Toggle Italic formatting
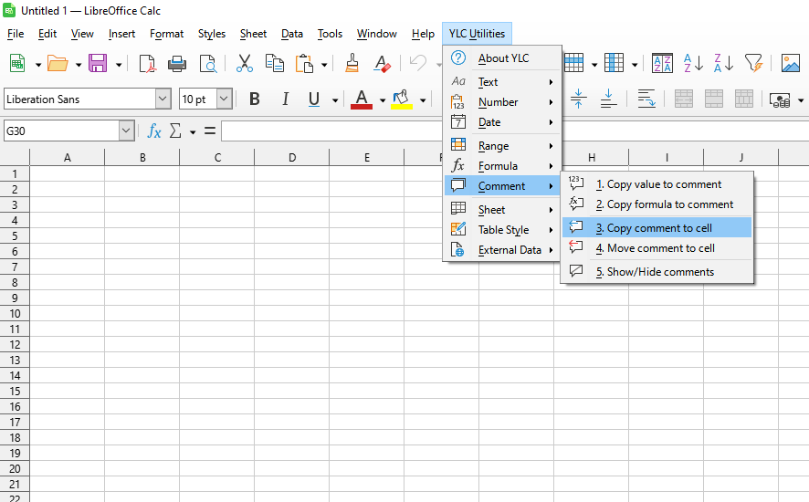Screen dimensions: 809x502 [285, 99]
